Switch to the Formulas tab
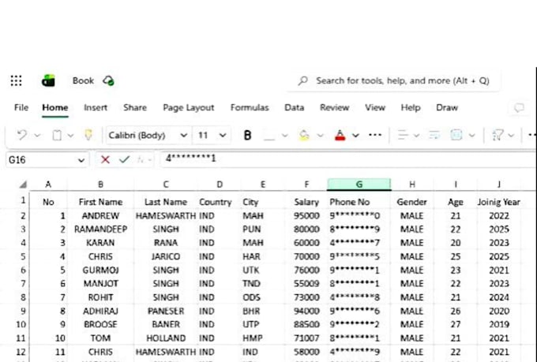 click(x=250, y=107)
